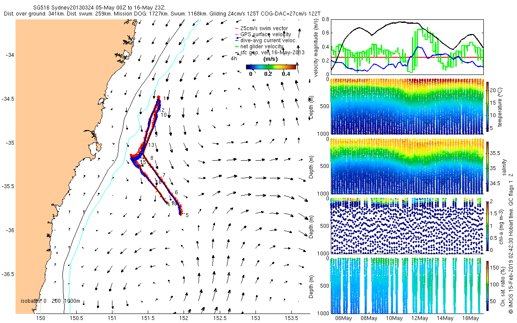Click the '12May' date tick label
The image size is (517, 323).
(420, 318)
